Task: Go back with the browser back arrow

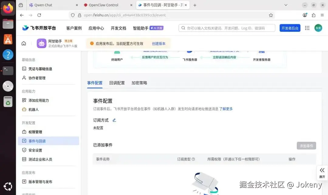Action: tap(22, 15)
